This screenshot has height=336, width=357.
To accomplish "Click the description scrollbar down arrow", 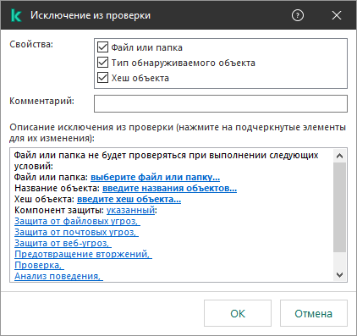I will [x=339, y=275].
